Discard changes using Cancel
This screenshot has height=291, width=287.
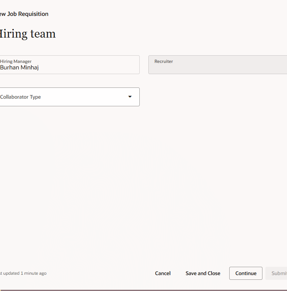pyautogui.click(x=162, y=273)
